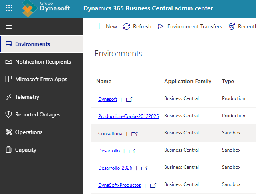The width and height of the screenshot is (256, 194).
Task: Open the Capacity page
Action: click(x=26, y=150)
